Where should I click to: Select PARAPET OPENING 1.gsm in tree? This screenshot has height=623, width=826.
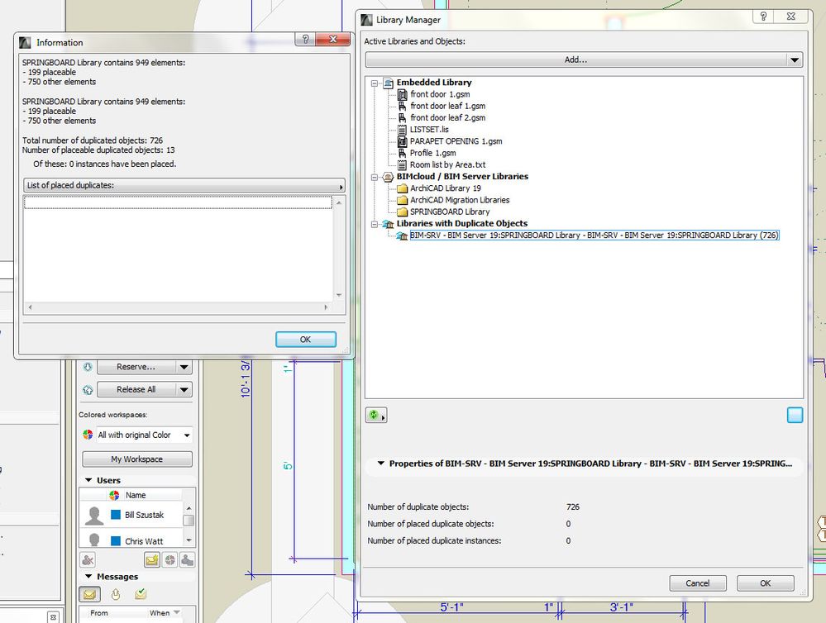456,141
